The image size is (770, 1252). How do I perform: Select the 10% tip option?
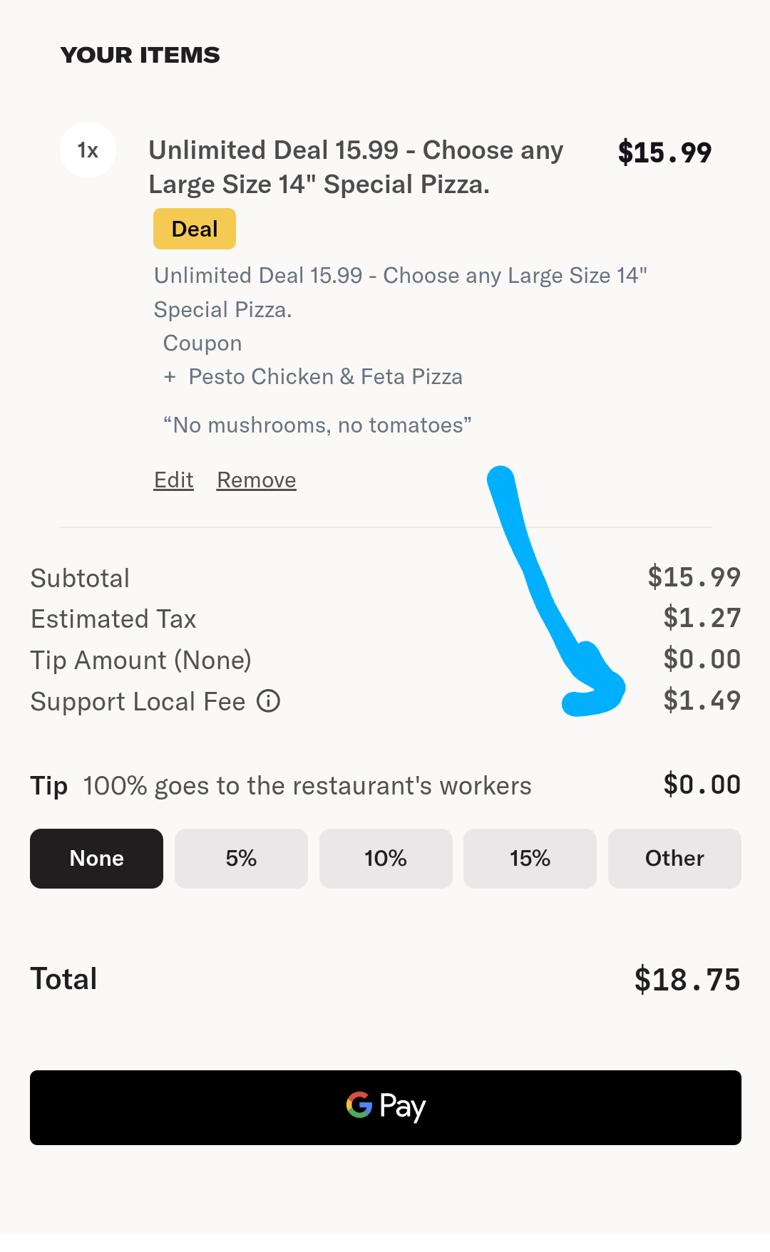(x=386, y=858)
